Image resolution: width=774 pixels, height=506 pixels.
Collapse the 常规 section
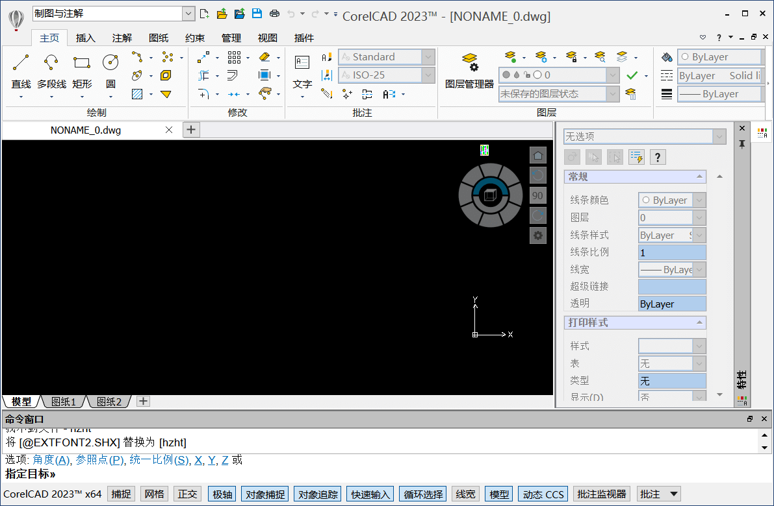pos(699,176)
